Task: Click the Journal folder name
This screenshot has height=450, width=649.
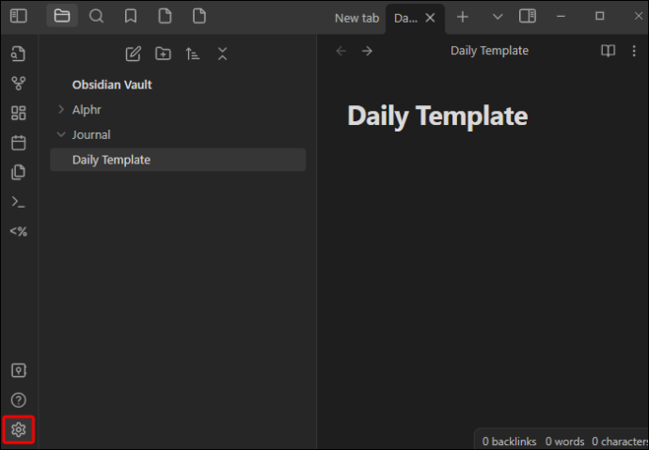Action: (91, 134)
